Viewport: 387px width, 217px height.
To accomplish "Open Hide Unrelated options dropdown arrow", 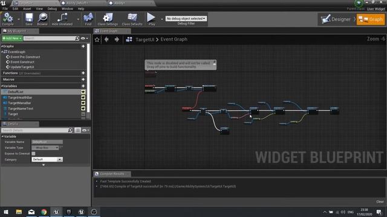I will point(78,19).
